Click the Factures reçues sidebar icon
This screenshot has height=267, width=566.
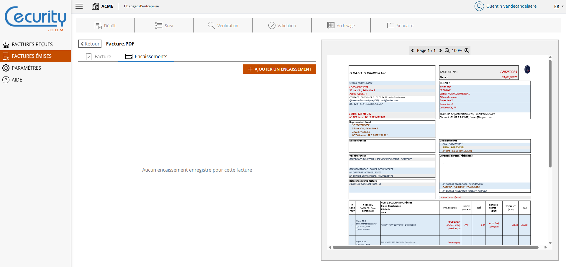pyautogui.click(x=6, y=44)
